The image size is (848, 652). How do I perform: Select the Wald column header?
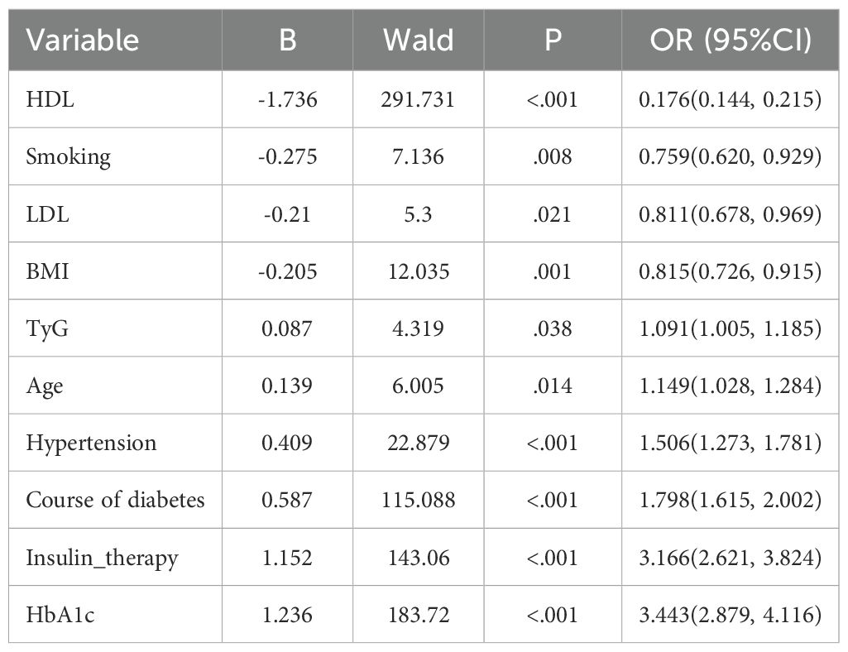coord(418,41)
